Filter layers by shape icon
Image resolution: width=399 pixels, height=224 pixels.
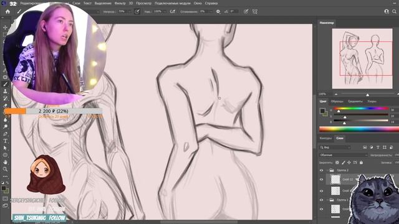(385, 147)
